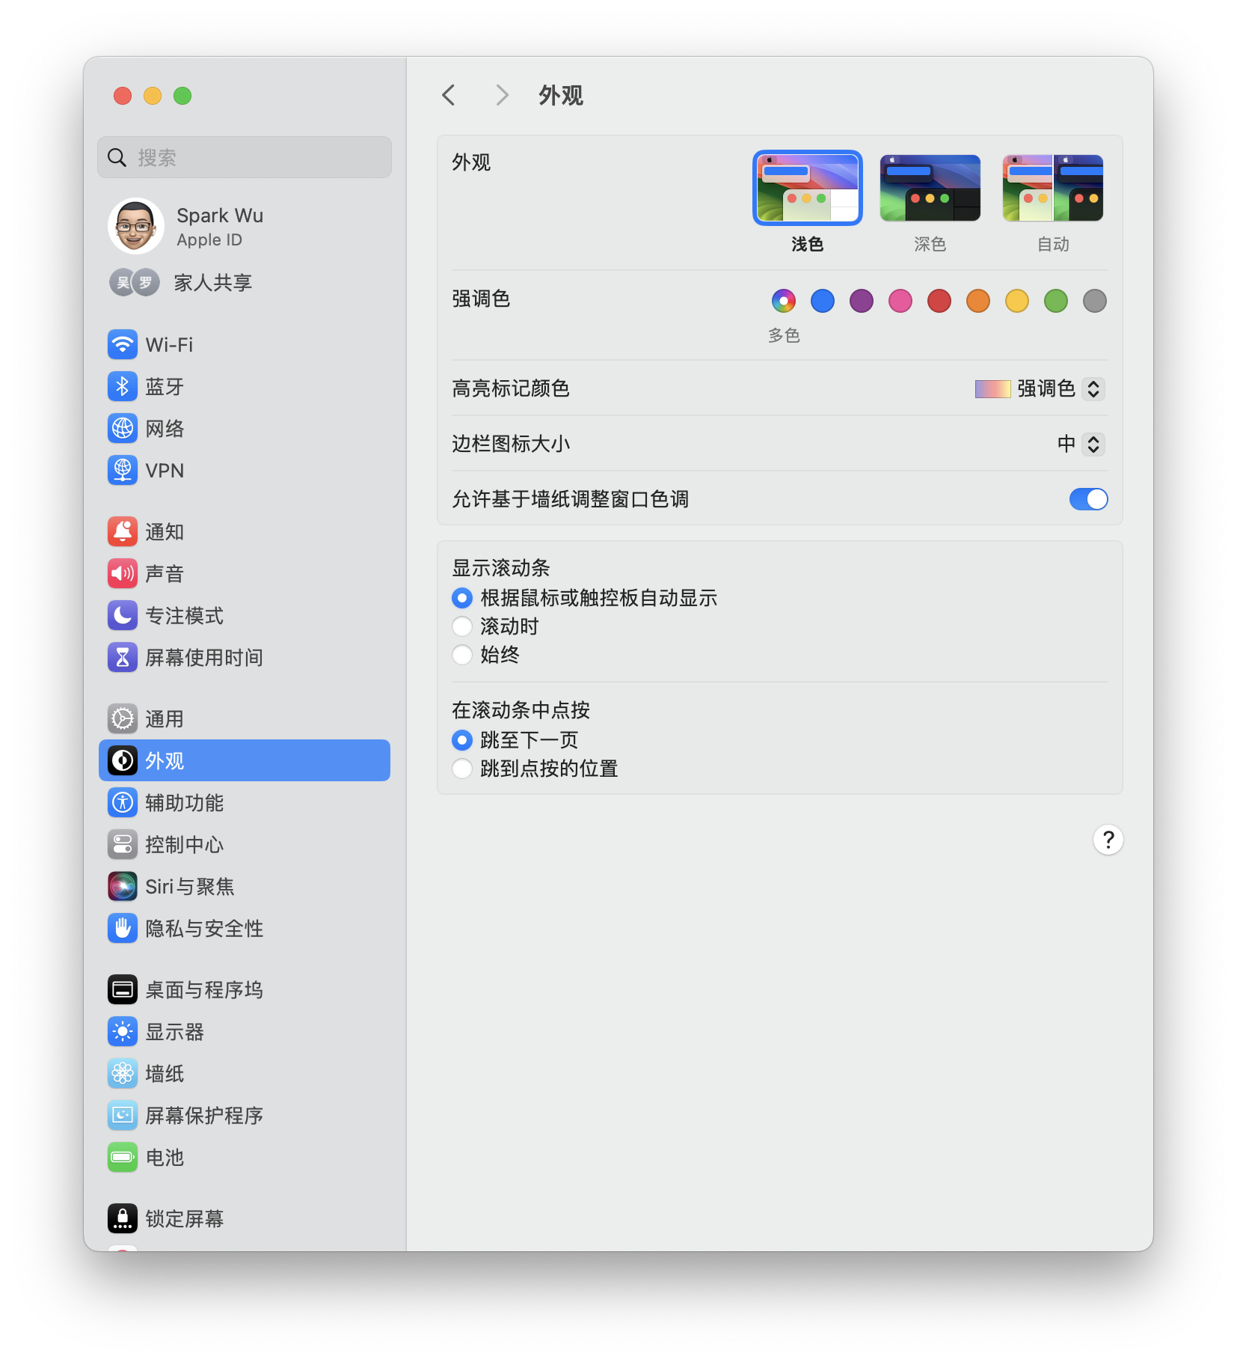
Task: Open the help question mark button
Action: point(1108,840)
